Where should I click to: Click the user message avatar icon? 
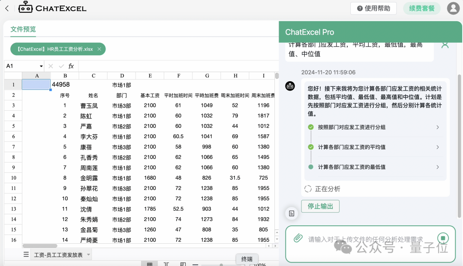click(445, 45)
